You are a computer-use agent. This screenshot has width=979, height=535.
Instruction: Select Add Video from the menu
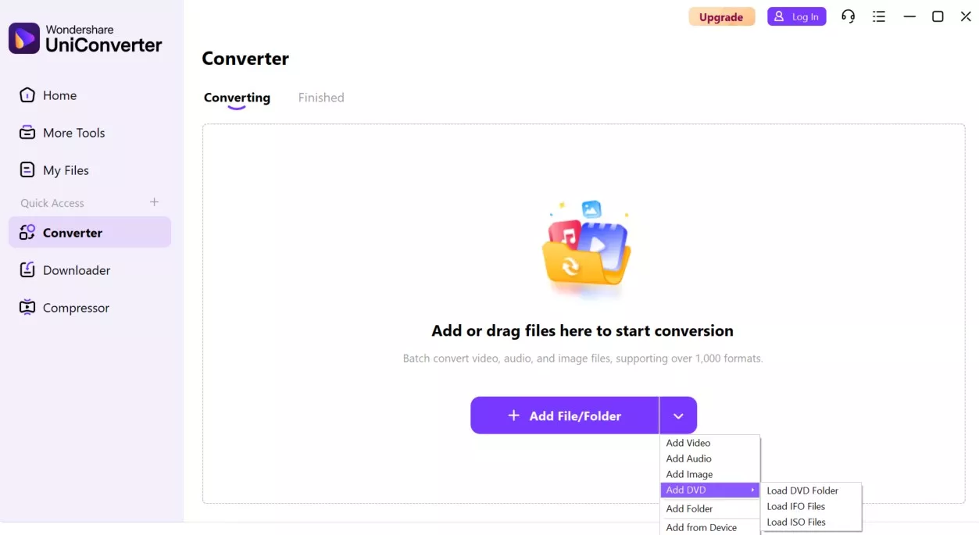pos(688,442)
